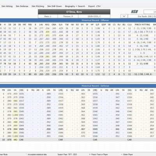This screenshot has height=156, width=156.
Task: Click the highlighted .301 AVG cell
Action: (47, 35)
